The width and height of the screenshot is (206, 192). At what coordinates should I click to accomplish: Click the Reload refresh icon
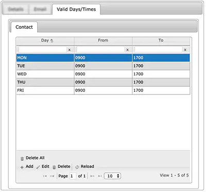[77, 167]
